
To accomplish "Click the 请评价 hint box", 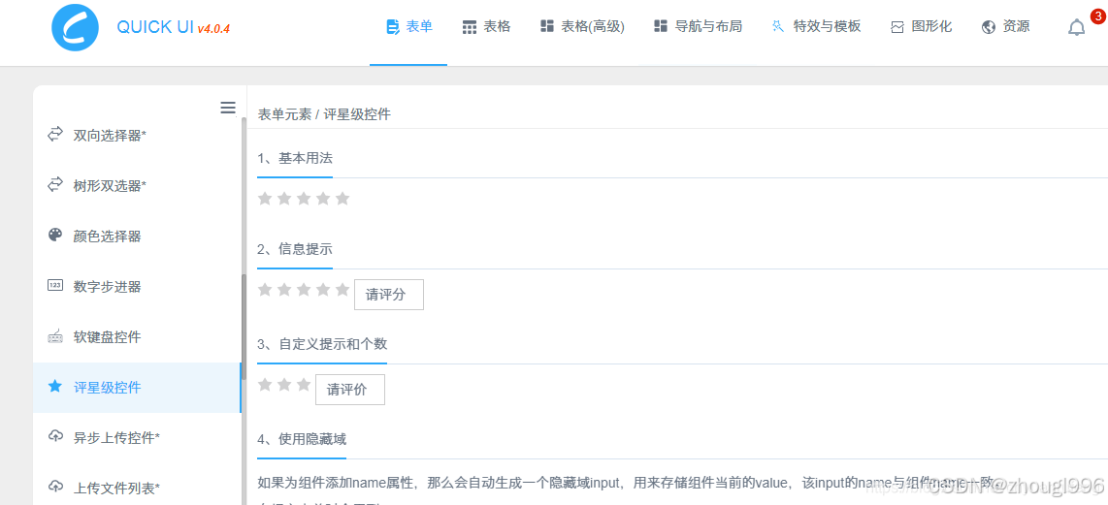I will [350, 390].
